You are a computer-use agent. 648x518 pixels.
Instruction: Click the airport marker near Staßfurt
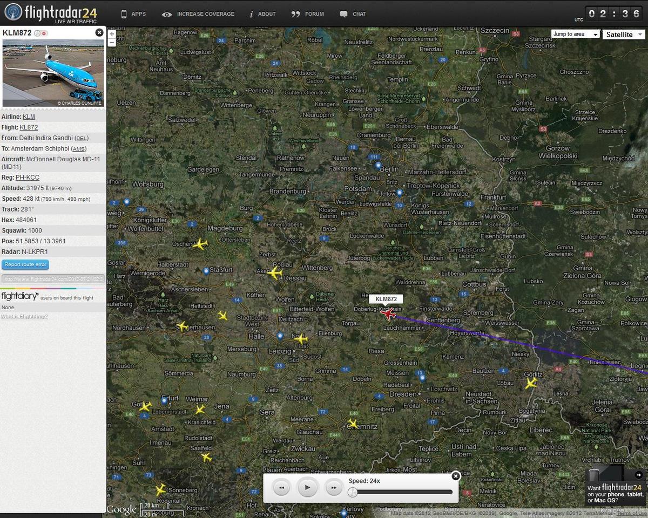206,271
